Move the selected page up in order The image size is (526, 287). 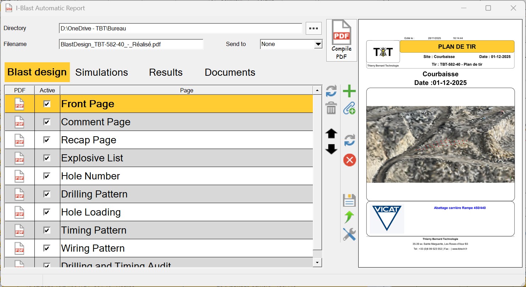(x=331, y=134)
